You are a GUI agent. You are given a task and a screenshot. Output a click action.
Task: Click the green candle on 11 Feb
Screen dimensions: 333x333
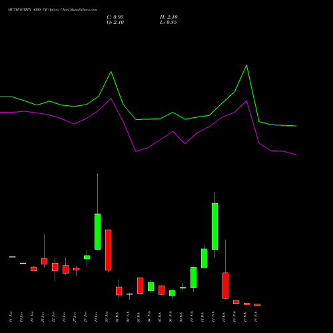[204, 258]
